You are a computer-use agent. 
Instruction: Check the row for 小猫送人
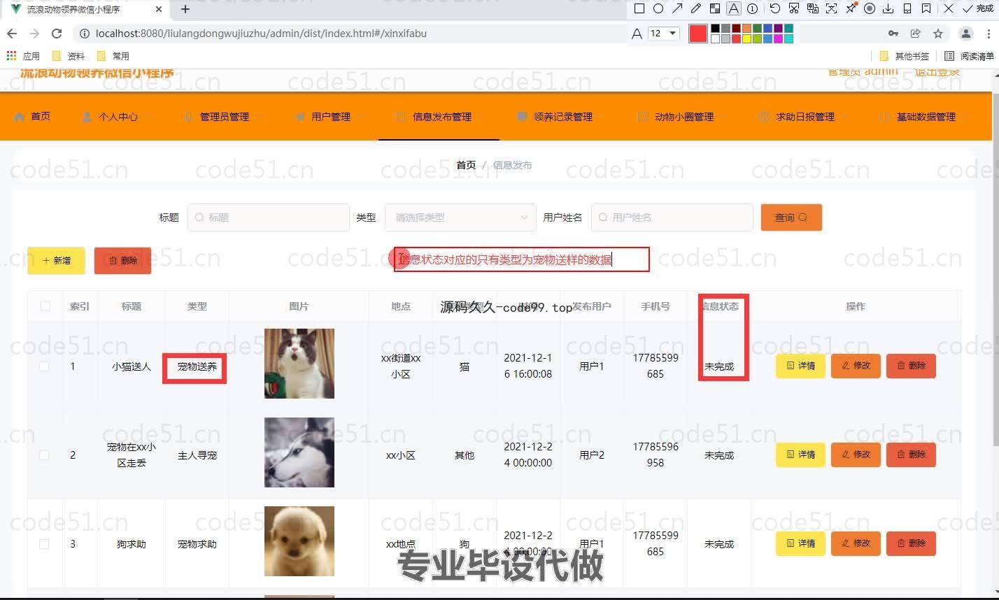click(x=44, y=366)
